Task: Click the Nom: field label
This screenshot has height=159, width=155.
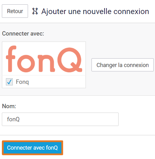Action: pos(9,106)
